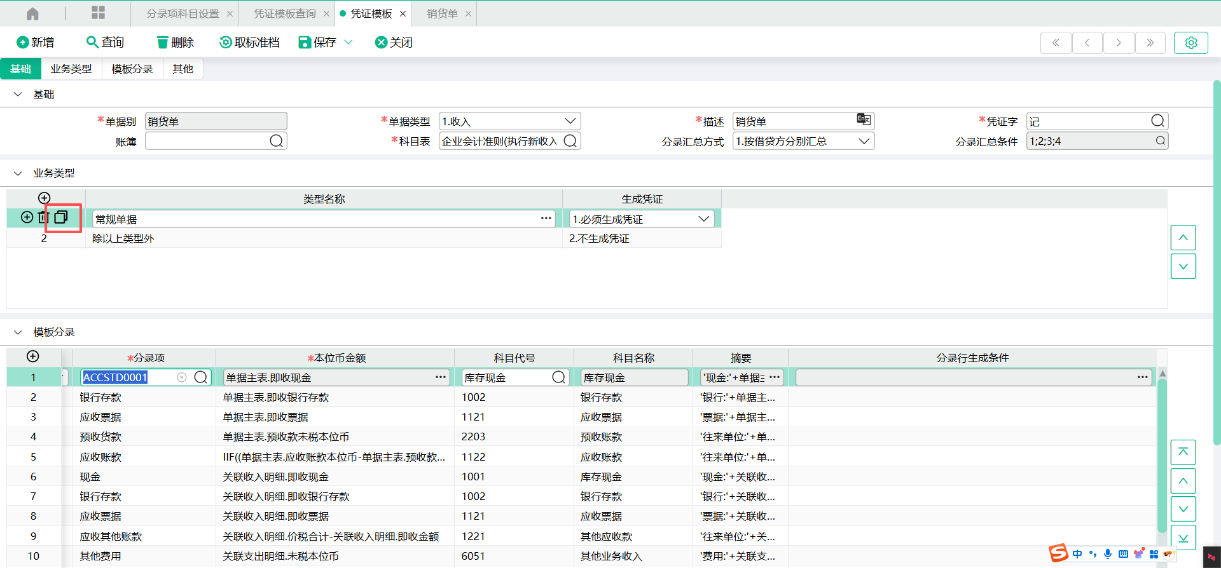1221x568 pixels.
Task: Select the 除以上类型外 row
Action: 364,238
